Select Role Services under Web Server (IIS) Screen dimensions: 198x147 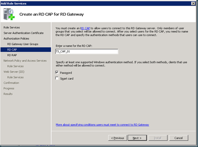pyautogui.click(x=15, y=77)
